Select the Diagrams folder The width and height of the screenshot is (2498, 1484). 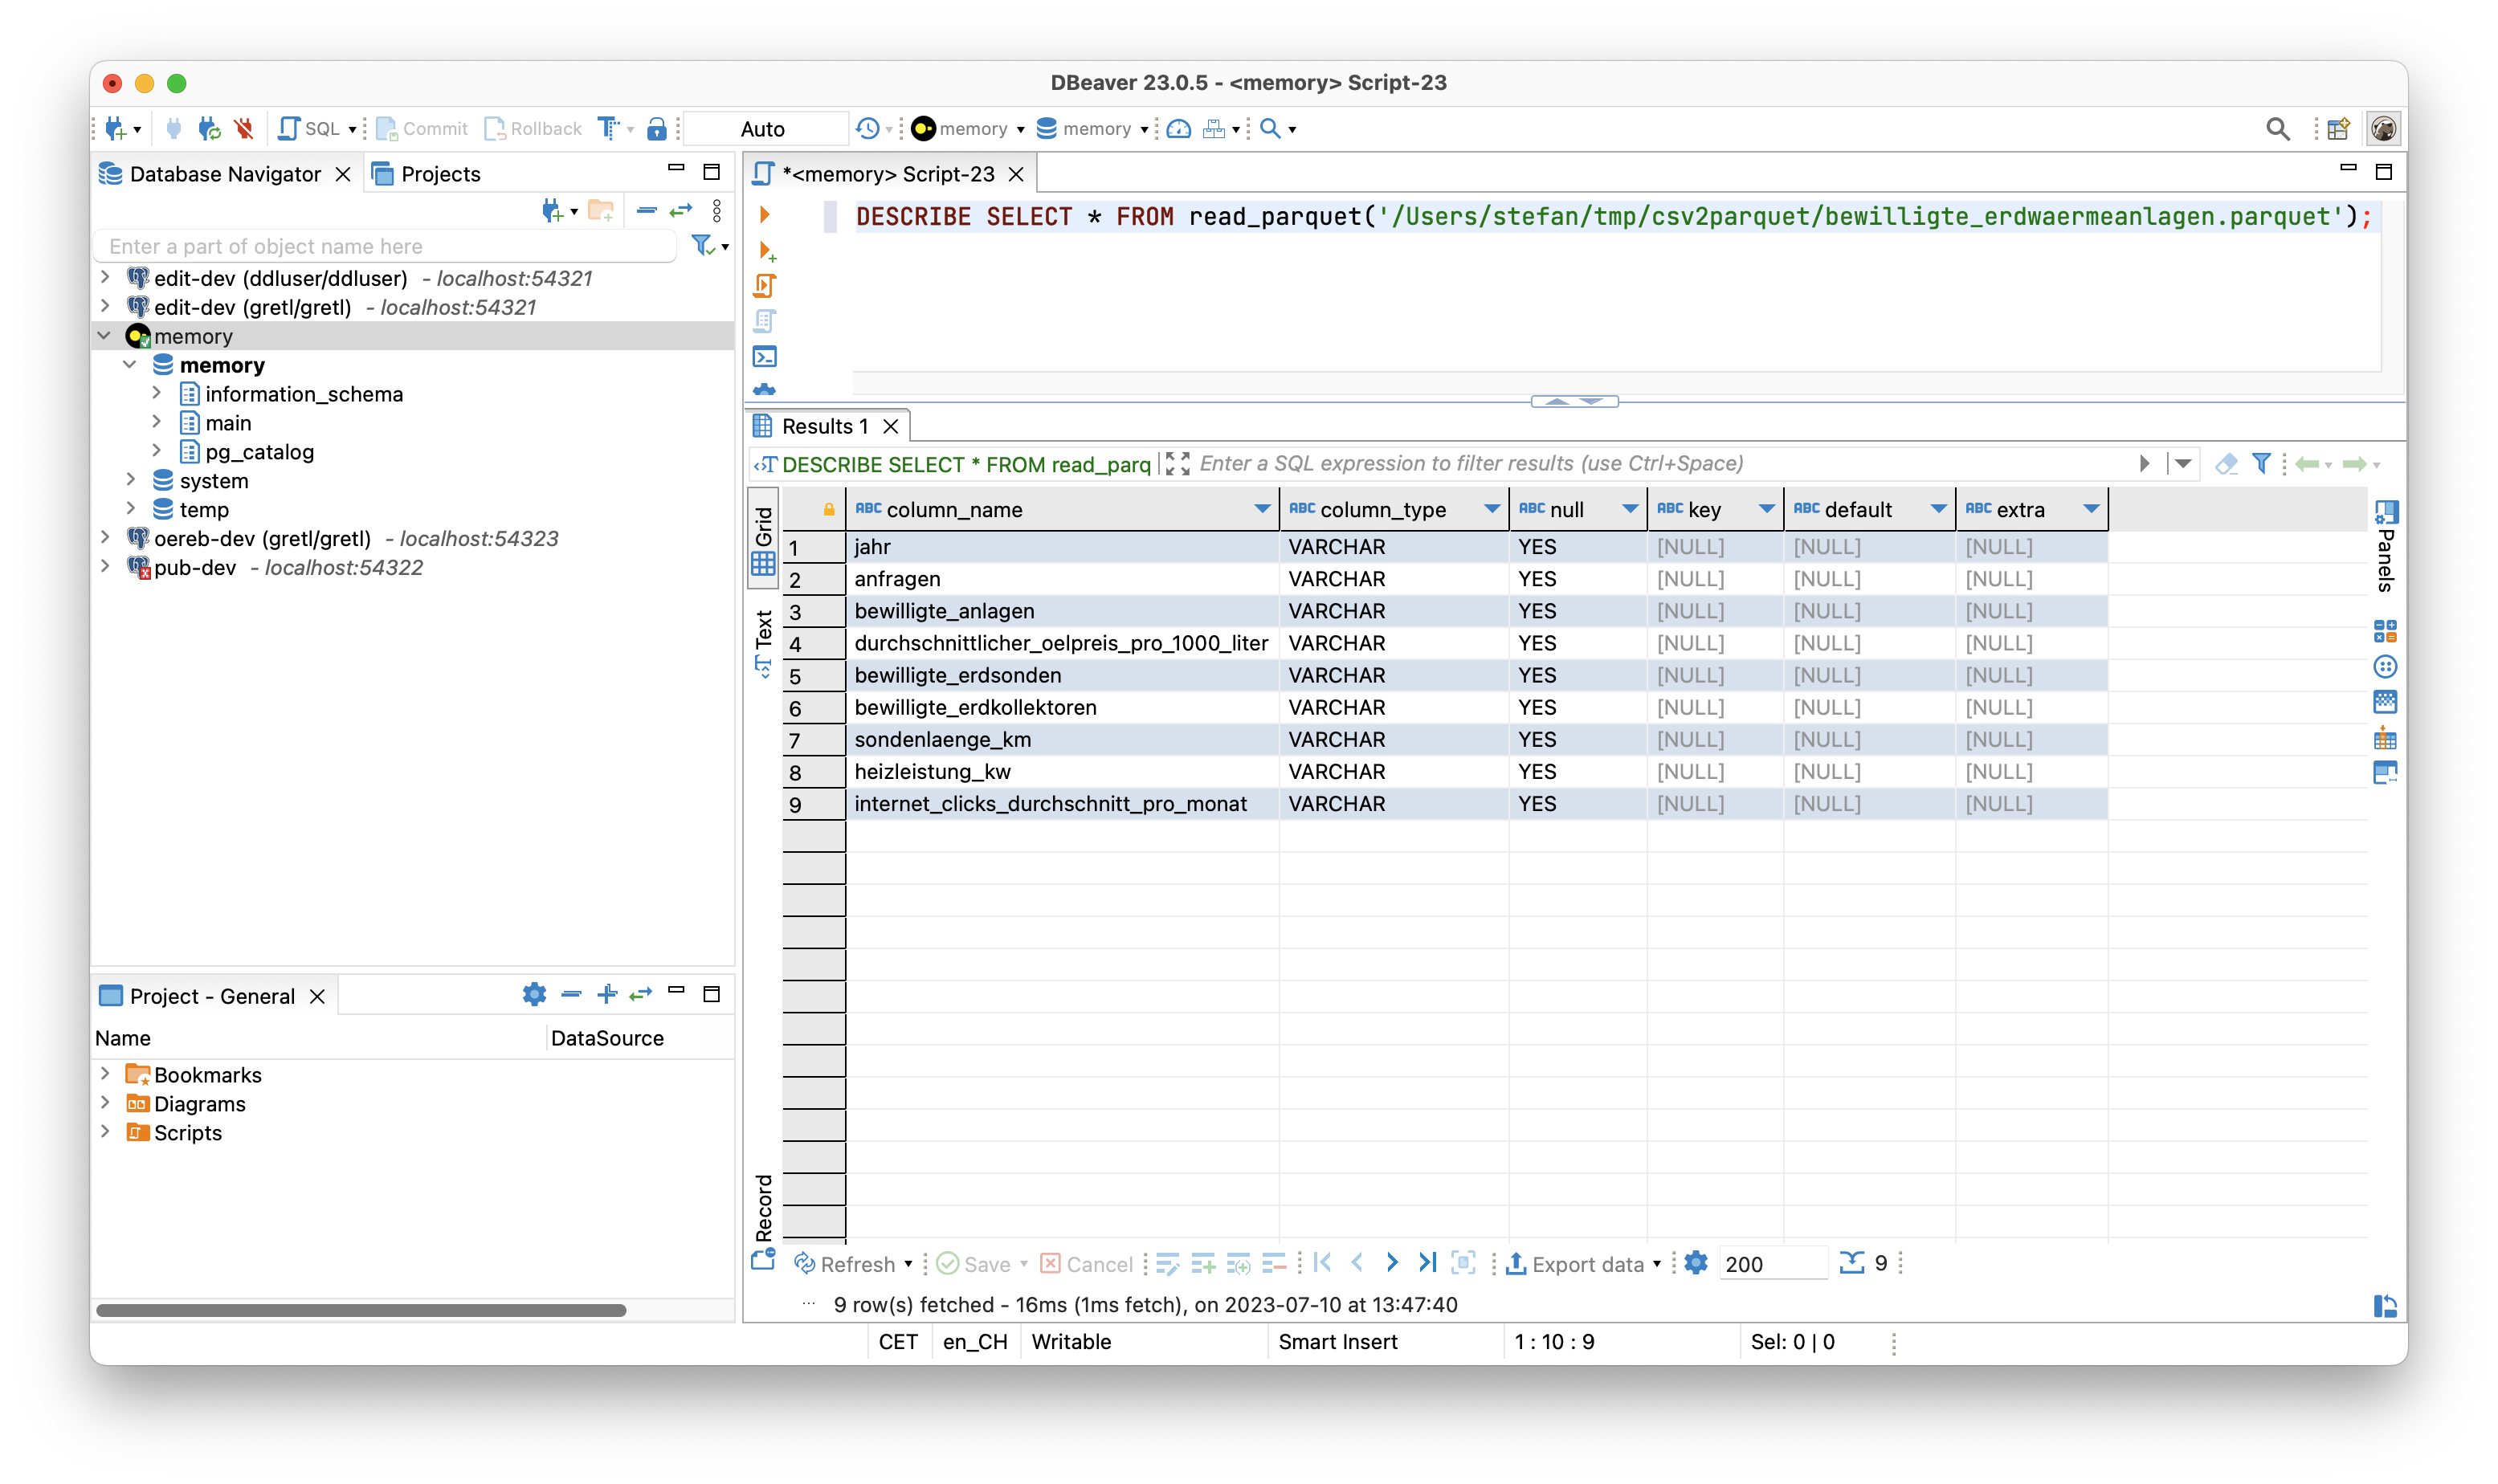186,1104
